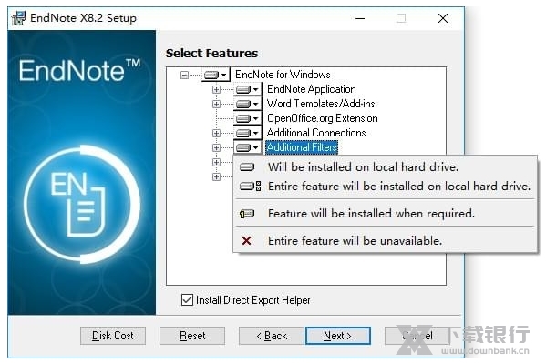
Task: Expand the Additional Connections tree node
Action: (x=216, y=133)
